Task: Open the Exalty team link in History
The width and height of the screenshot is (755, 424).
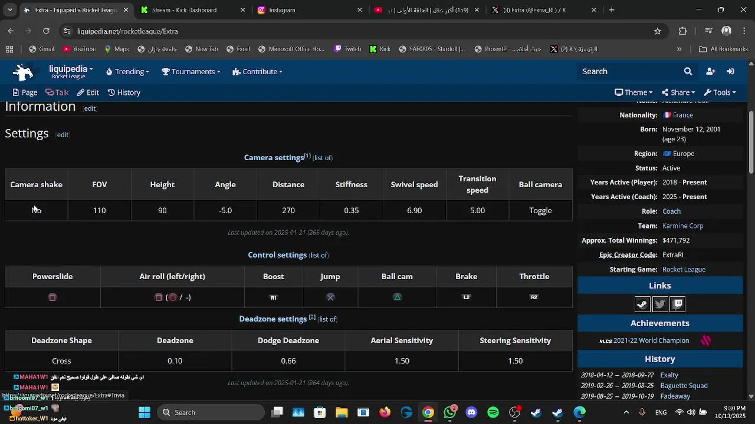Action: pyautogui.click(x=669, y=375)
